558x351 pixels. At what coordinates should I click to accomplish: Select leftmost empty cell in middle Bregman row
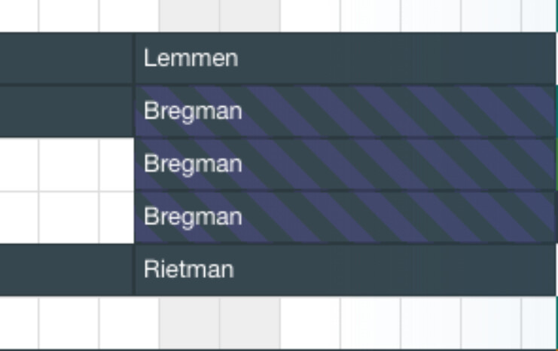click(x=19, y=164)
